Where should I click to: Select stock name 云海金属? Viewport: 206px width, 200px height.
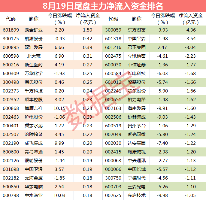[x=34, y=178]
